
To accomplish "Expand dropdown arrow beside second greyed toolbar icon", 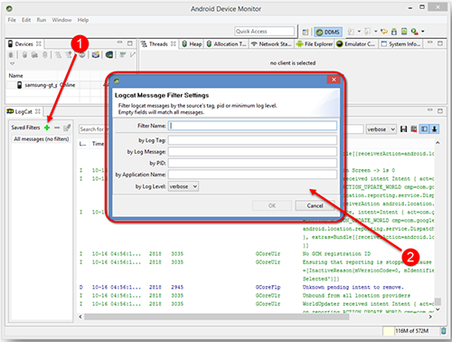I will tap(376, 31).
